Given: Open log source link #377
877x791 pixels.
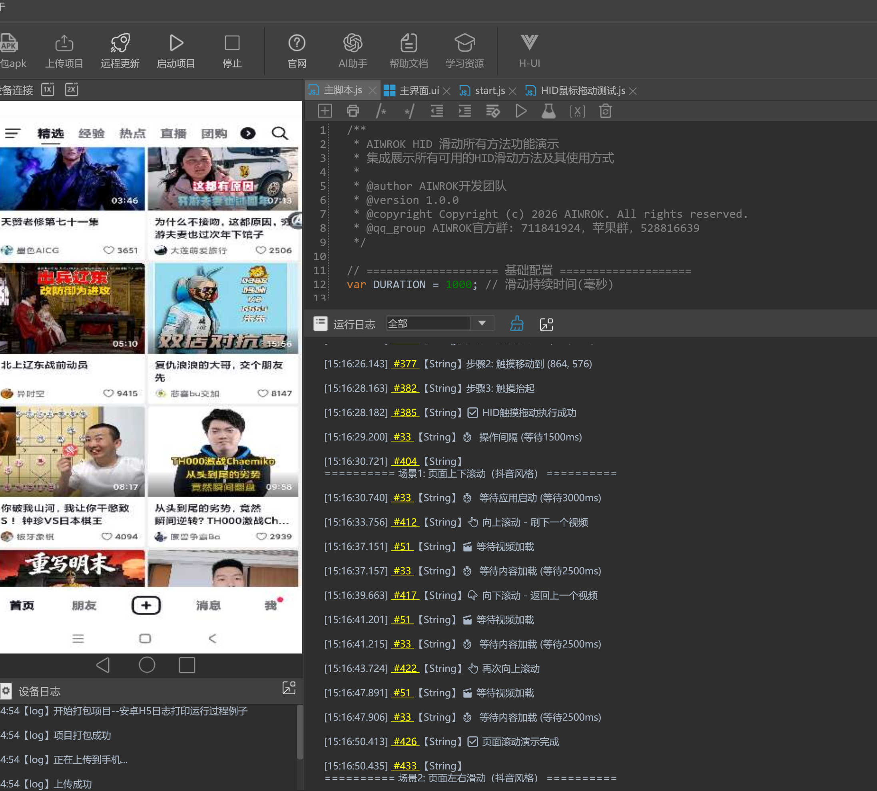Looking at the screenshot, I should pos(405,364).
